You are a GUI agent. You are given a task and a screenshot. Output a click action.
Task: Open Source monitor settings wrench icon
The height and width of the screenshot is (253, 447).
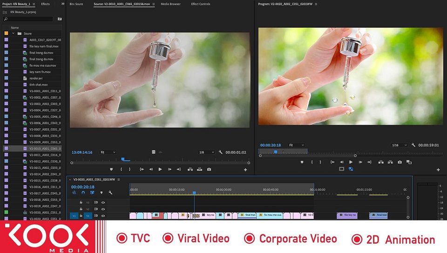[221, 152]
